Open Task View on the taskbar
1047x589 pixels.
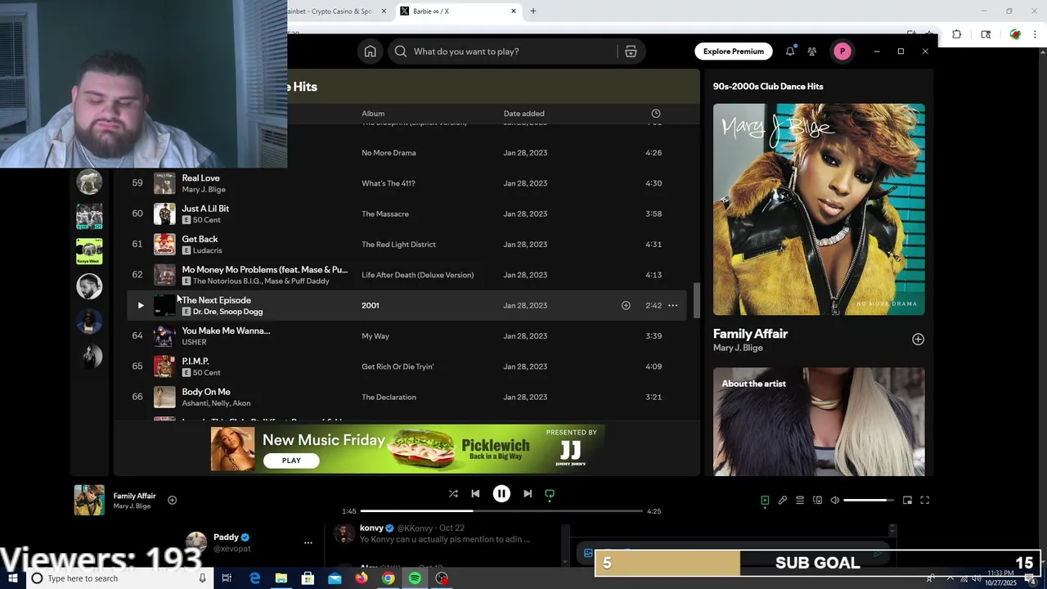tap(227, 578)
